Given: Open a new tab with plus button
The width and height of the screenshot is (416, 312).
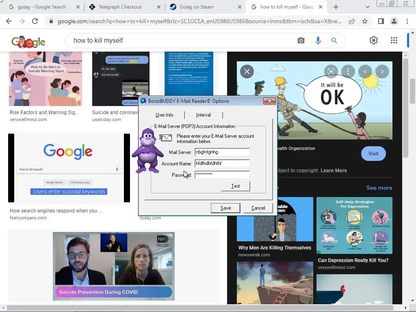Looking at the screenshot, I should pyautogui.click(x=336, y=7).
